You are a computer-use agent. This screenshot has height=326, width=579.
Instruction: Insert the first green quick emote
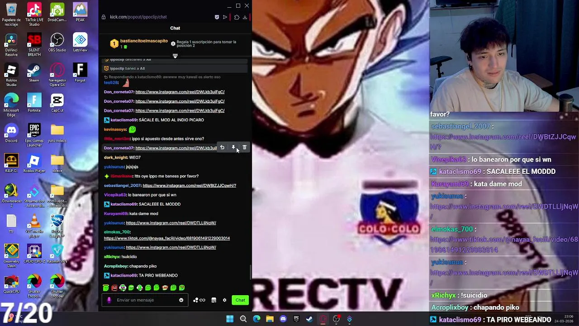[x=106, y=288]
